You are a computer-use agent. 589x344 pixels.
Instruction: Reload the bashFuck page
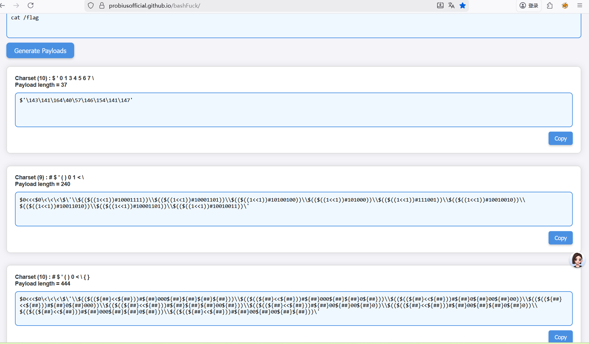[31, 5]
